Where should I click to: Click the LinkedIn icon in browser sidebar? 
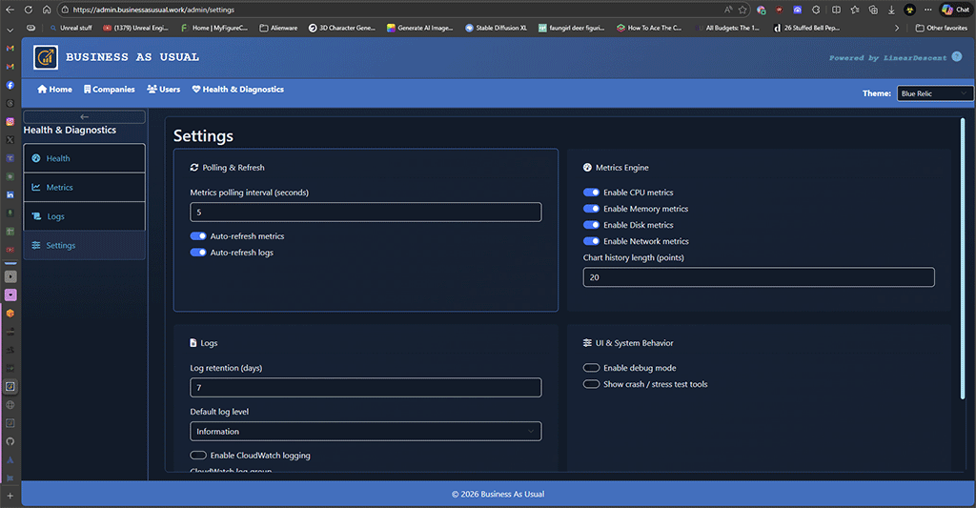[x=10, y=194]
